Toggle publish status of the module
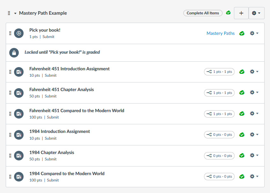The width and height of the screenshot is (270, 193). [228, 12]
